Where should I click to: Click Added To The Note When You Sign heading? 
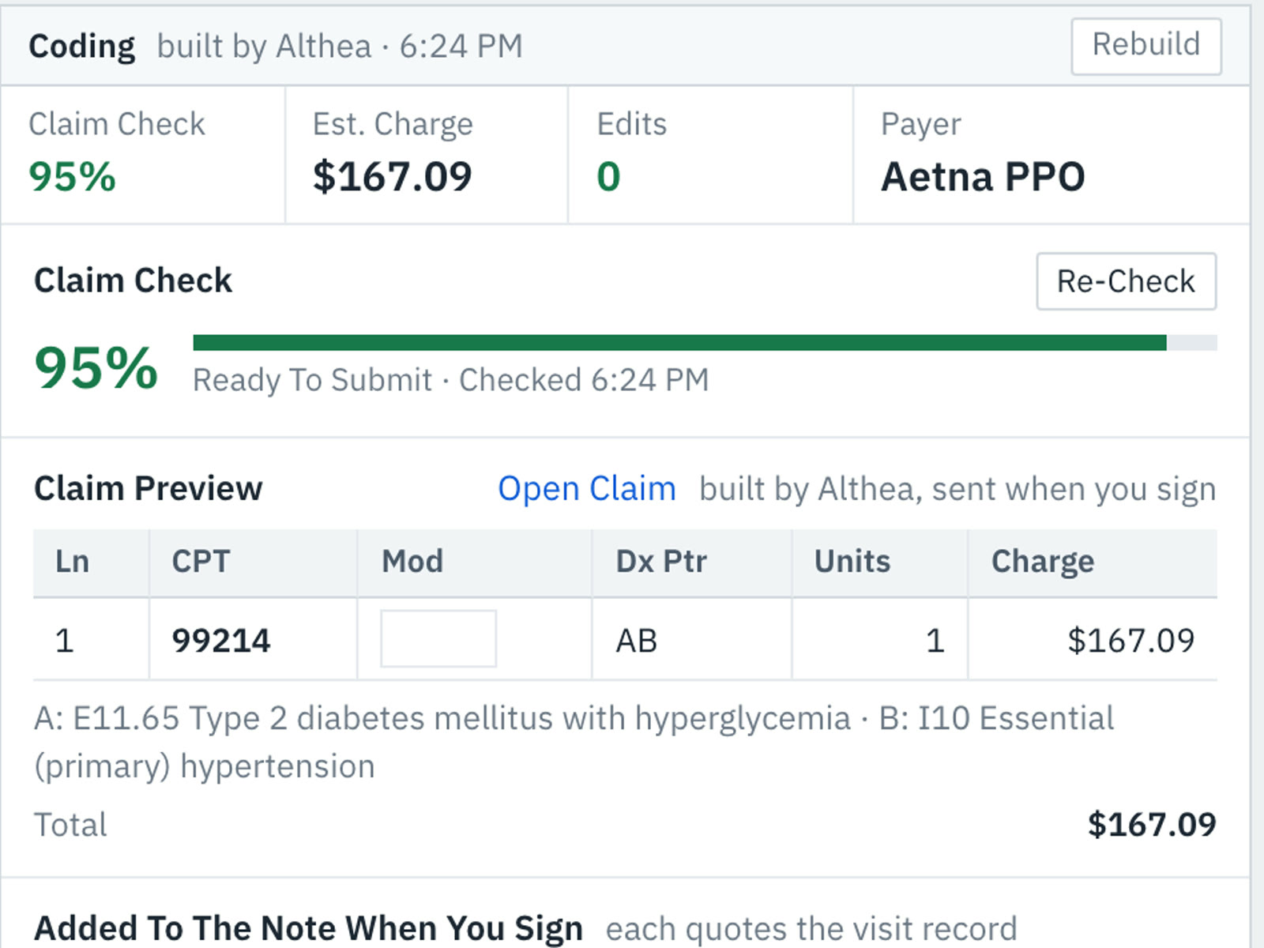click(308, 928)
